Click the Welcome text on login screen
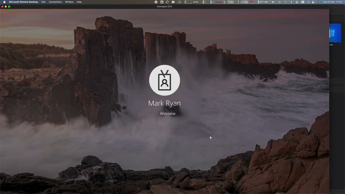This screenshot has width=345, height=194. (x=168, y=113)
